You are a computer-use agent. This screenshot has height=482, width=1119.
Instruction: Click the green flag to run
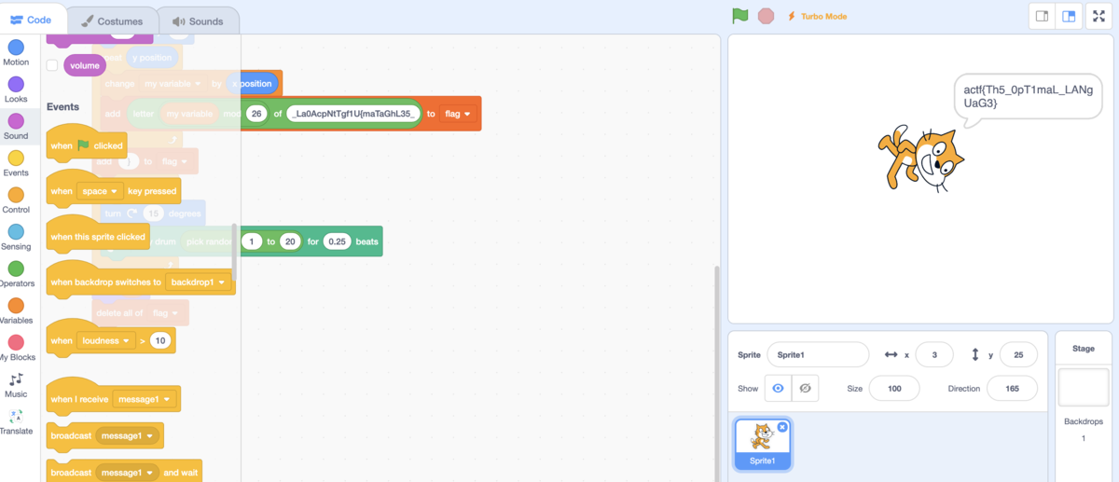click(740, 16)
